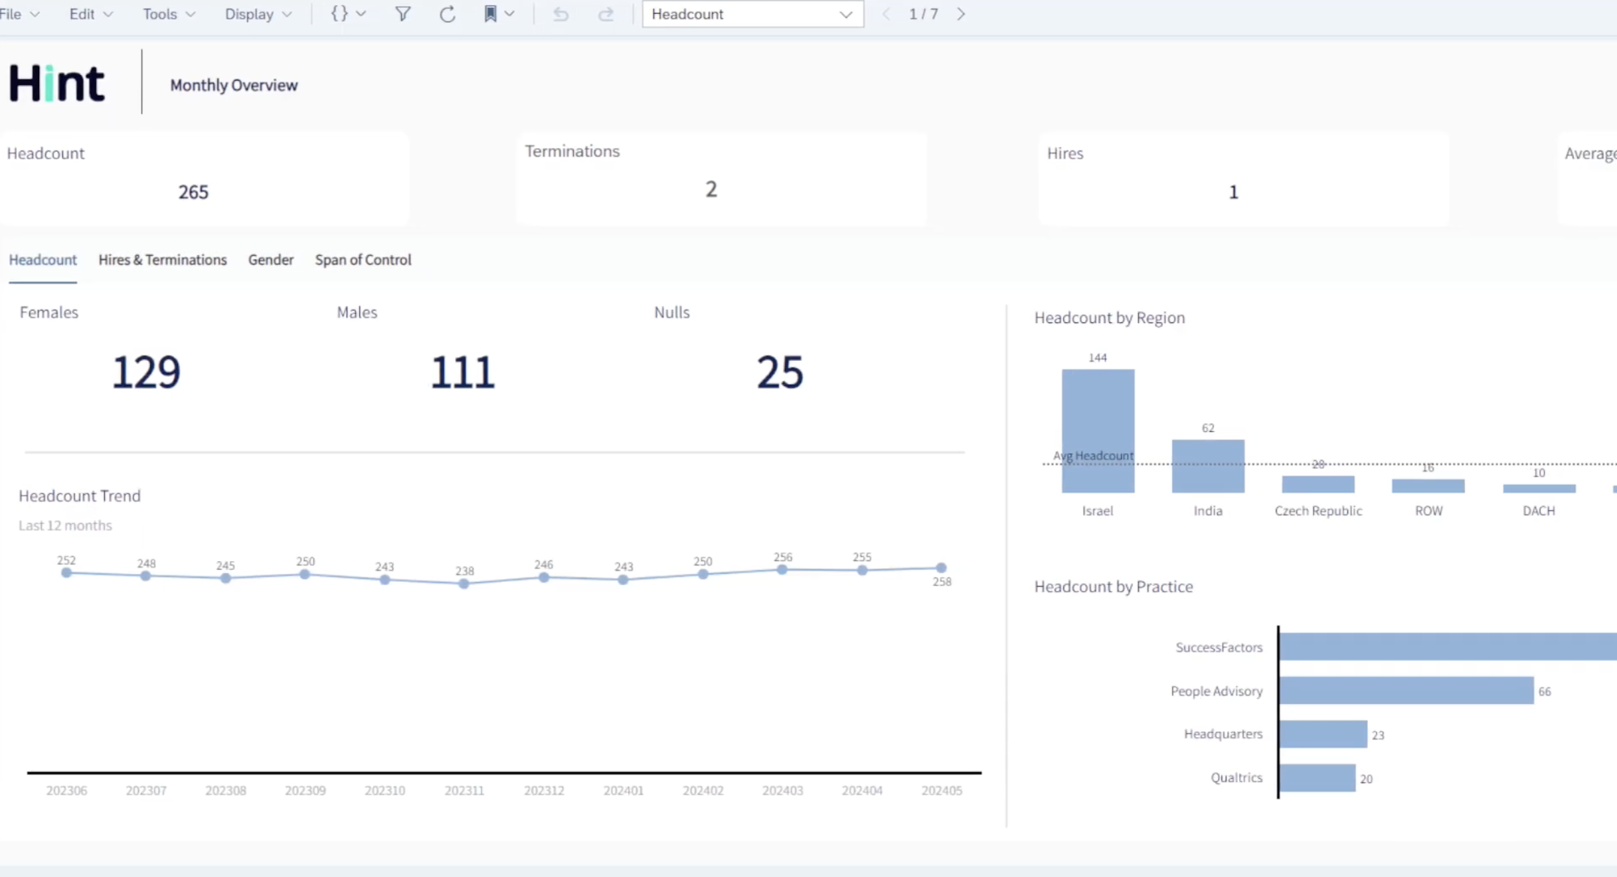Expand the Display menu chevron
The image size is (1617, 877).
(x=287, y=15)
